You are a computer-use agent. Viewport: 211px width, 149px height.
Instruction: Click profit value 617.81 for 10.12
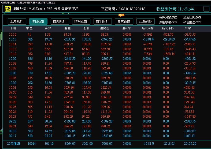68,54
